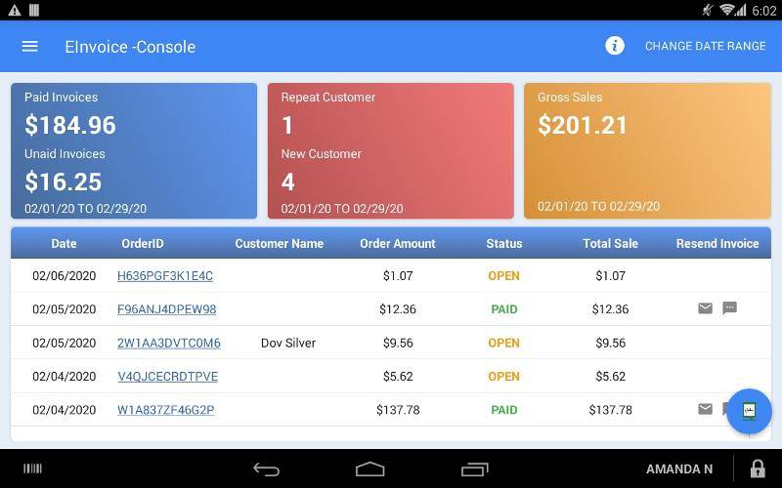This screenshot has width=782, height=488.
Task: Tap the barcode notification icon in status bar
Action: 34,10
